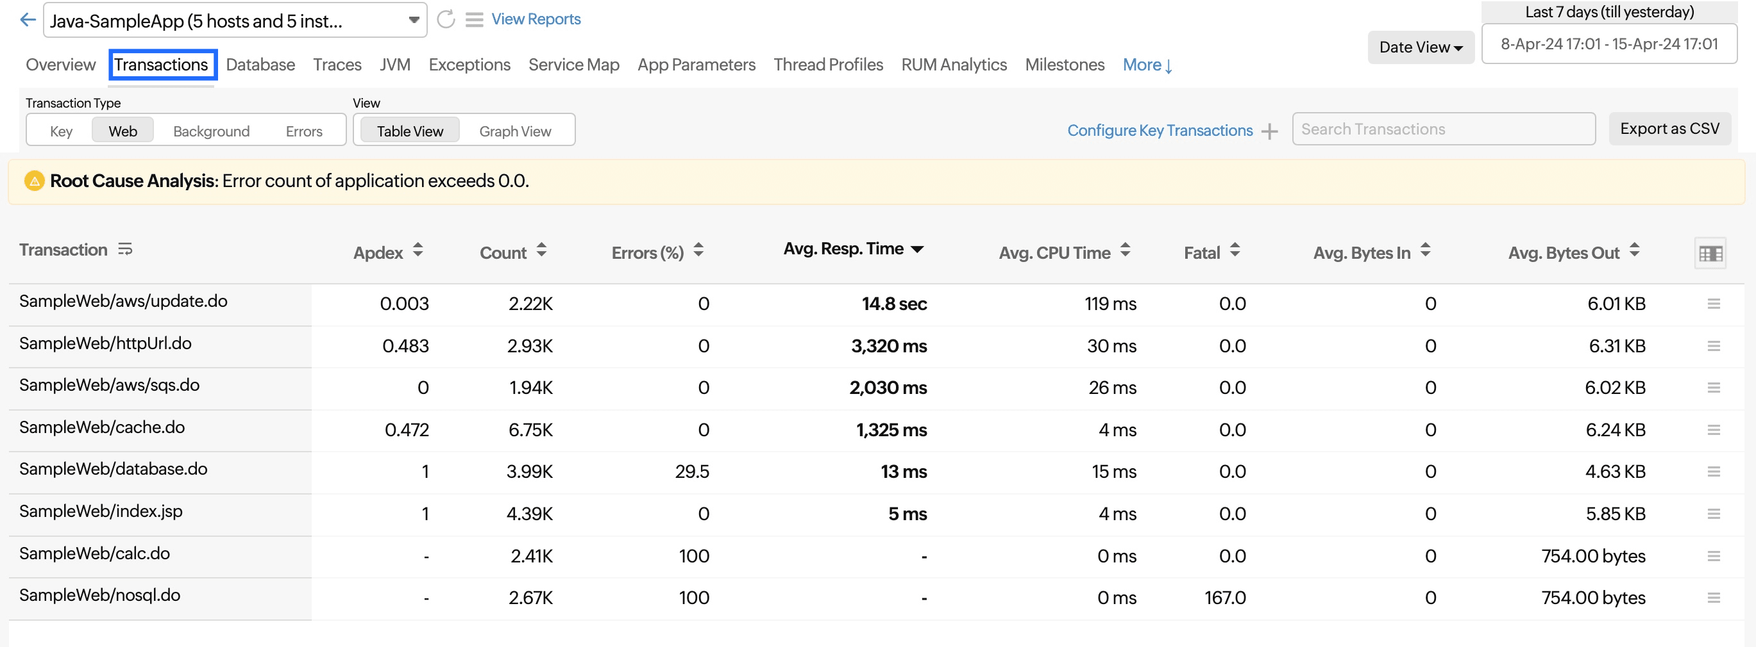The height and width of the screenshot is (647, 1756).
Task: Select the Background transaction type
Action: point(211,131)
